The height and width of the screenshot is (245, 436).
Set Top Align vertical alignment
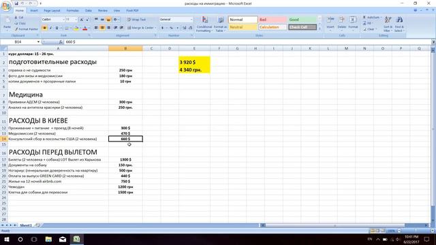click(x=96, y=20)
